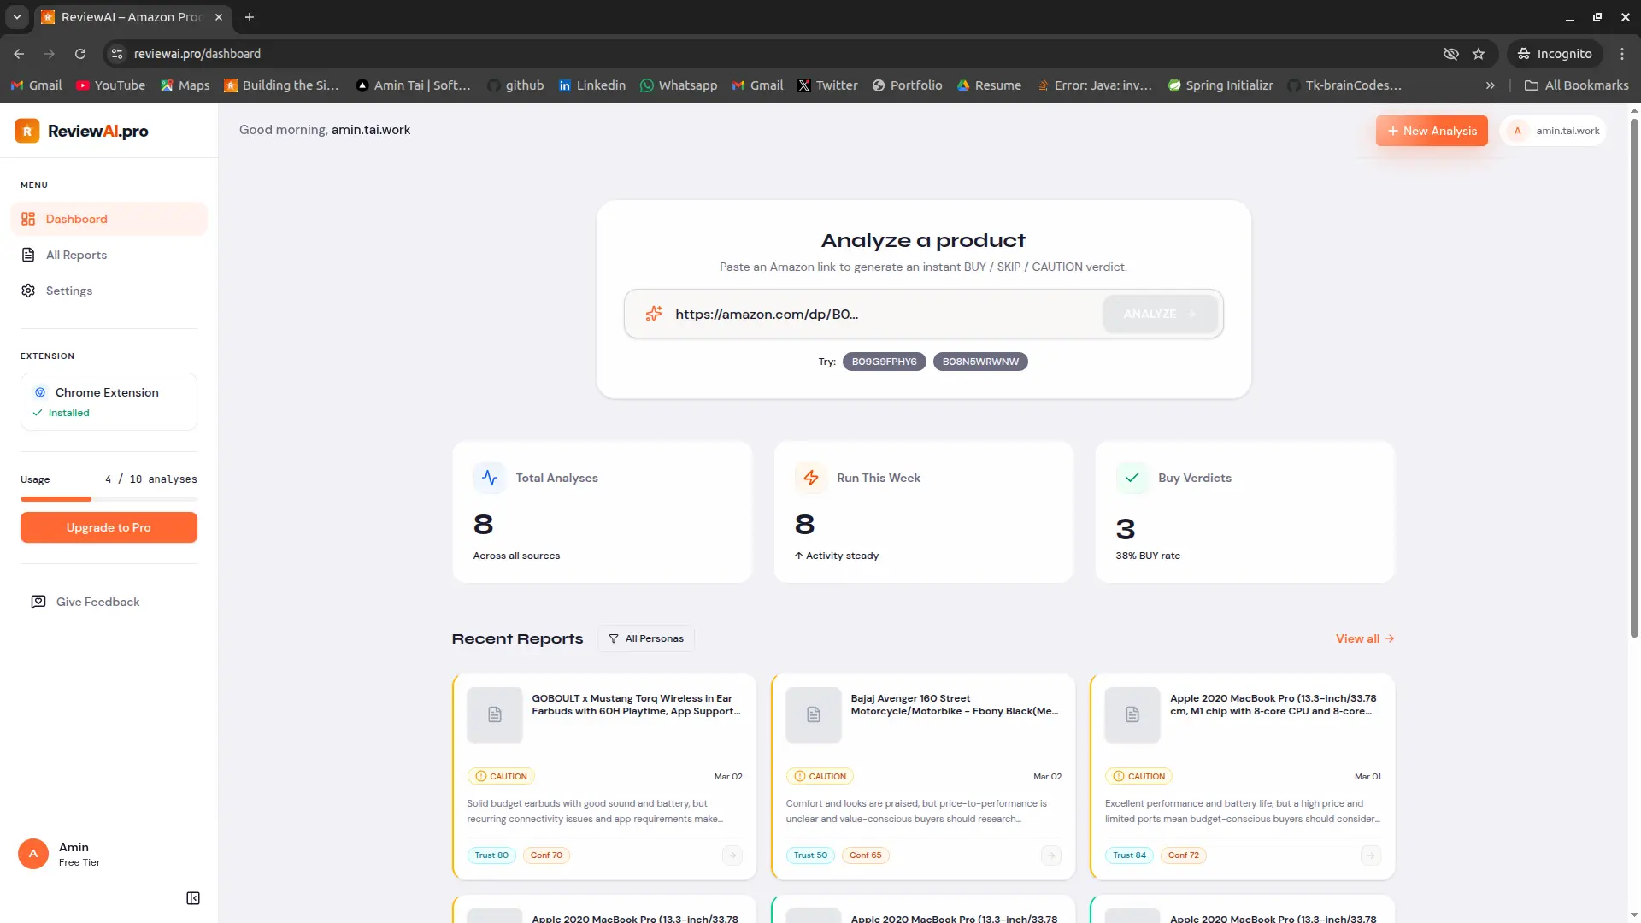
Task: Open Twitter bookmark
Action: (827, 85)
